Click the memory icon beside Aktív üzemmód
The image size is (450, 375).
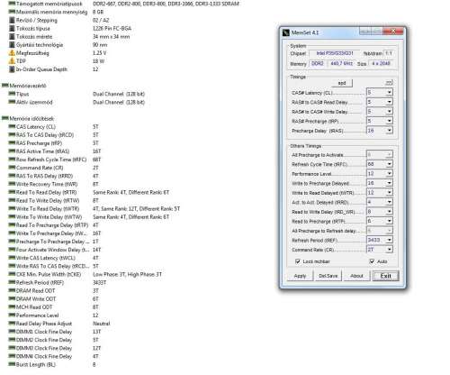[12, 102]
